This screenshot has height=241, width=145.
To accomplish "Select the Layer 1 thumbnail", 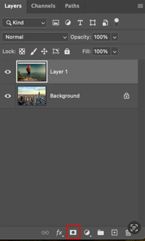I will pos(32,72).
